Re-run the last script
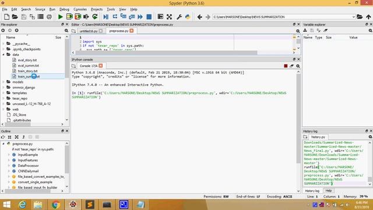Viewport: 373px width, 210px height. point(95,17)
